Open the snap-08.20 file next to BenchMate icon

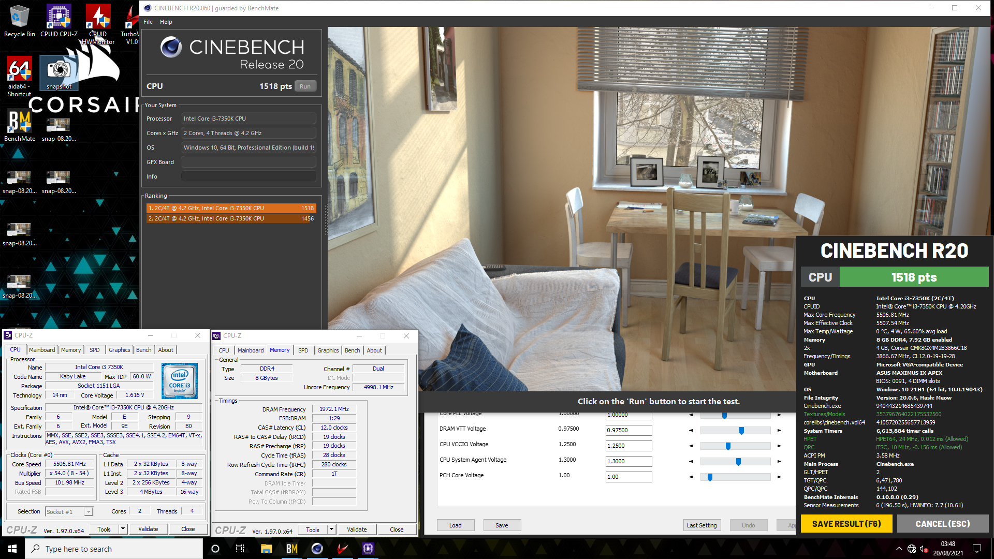pyautogui.click(x=59, y=129)
